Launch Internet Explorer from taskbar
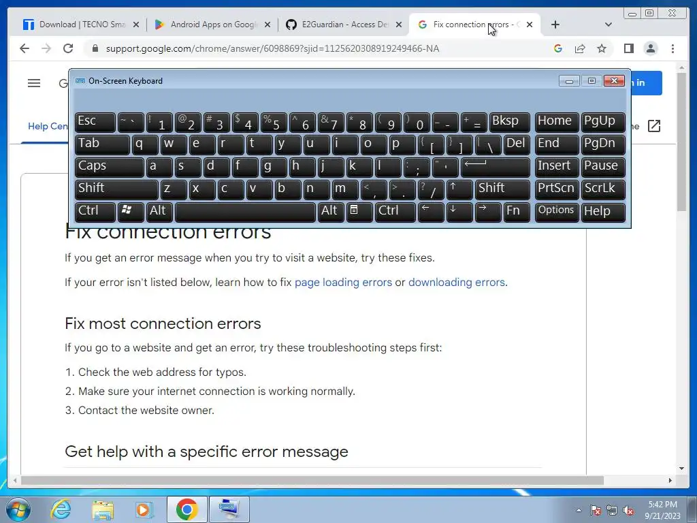Screen dimensions: 697x523 coord(61,509)
